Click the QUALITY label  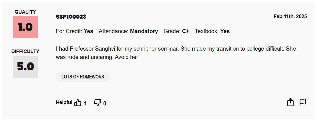click(25, 12)
